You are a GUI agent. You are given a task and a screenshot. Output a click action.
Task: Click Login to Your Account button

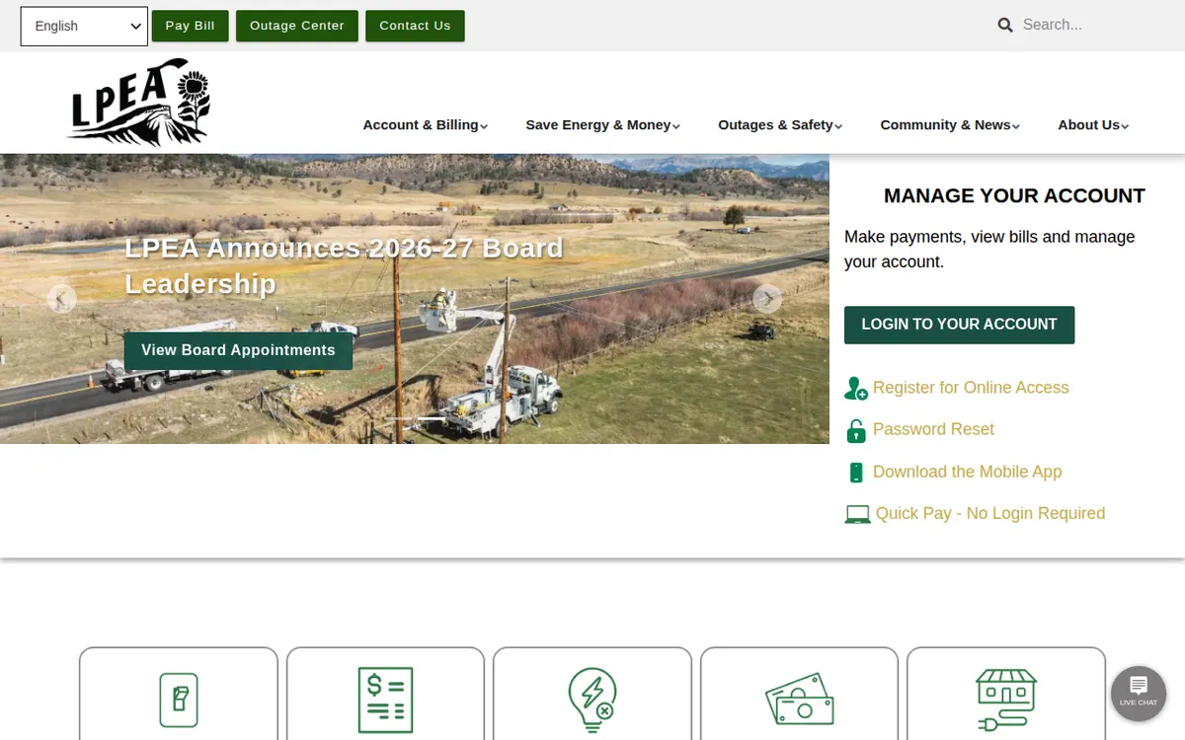coord(959,325)
